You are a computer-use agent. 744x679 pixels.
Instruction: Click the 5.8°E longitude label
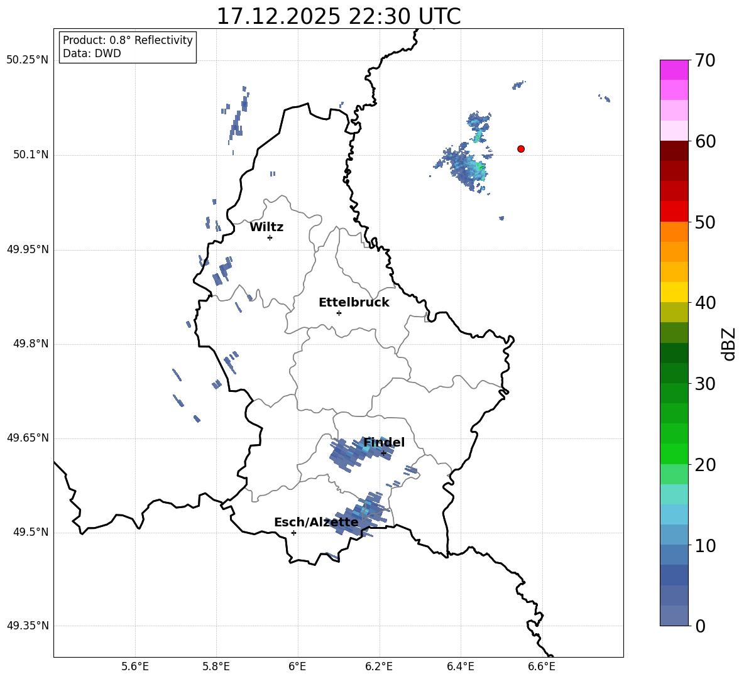(216, 666)
